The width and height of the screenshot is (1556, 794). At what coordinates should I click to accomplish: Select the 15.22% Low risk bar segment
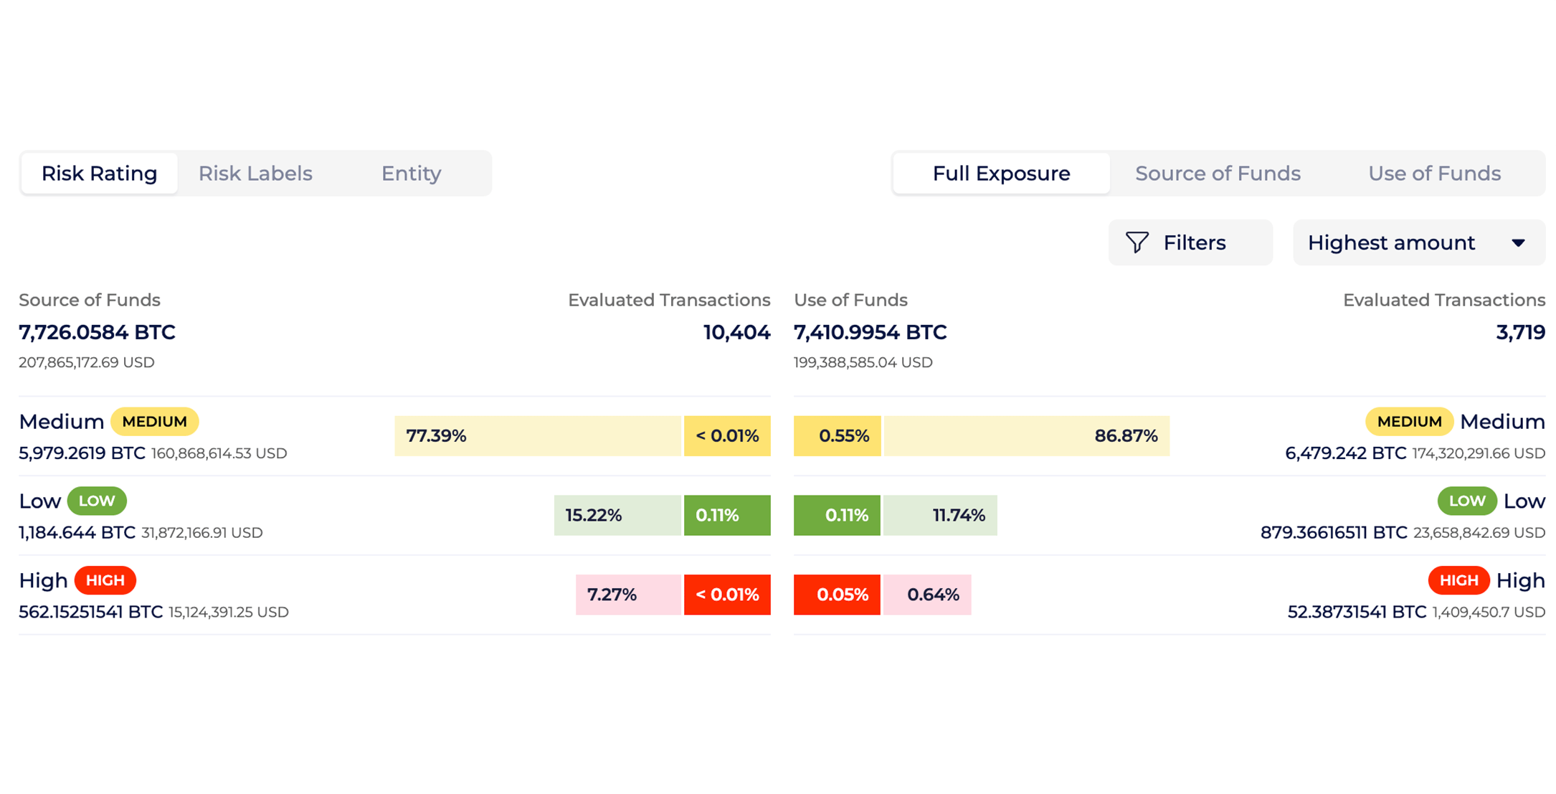pos(617,515)
